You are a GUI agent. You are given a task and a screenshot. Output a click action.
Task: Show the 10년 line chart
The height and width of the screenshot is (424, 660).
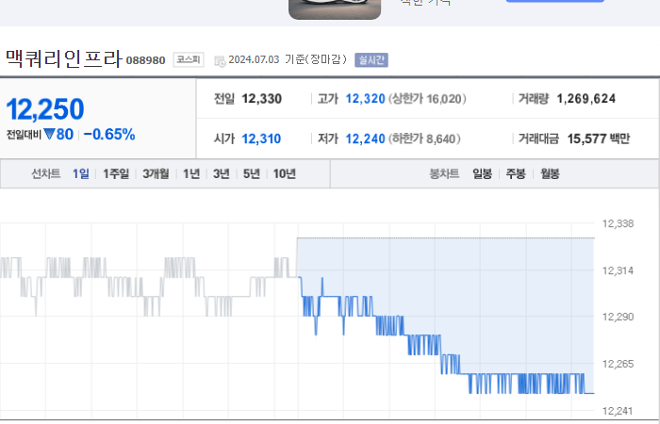tap(285, 173)
